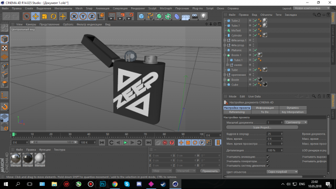Toggle X axis lock
This screenshot has width=336, height=189.
[x=74, y=16]
